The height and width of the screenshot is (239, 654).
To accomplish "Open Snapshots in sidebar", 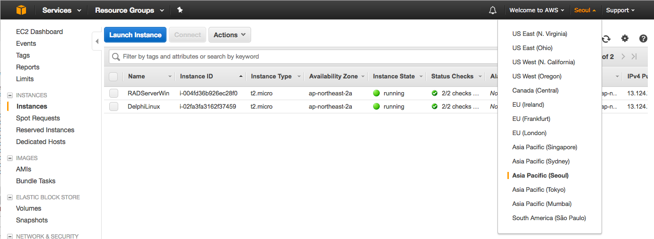I will click(32, 220).
